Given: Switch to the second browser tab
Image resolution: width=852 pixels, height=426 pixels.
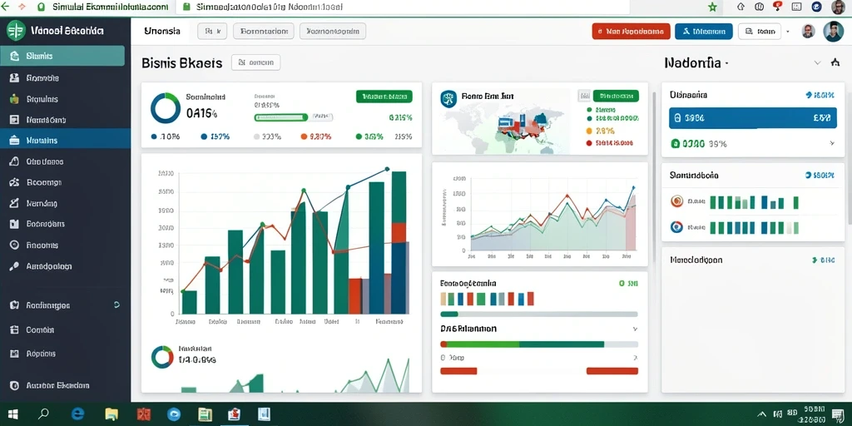Looking at the screenshot, I should pyautogui.click(x=263, y=7).
